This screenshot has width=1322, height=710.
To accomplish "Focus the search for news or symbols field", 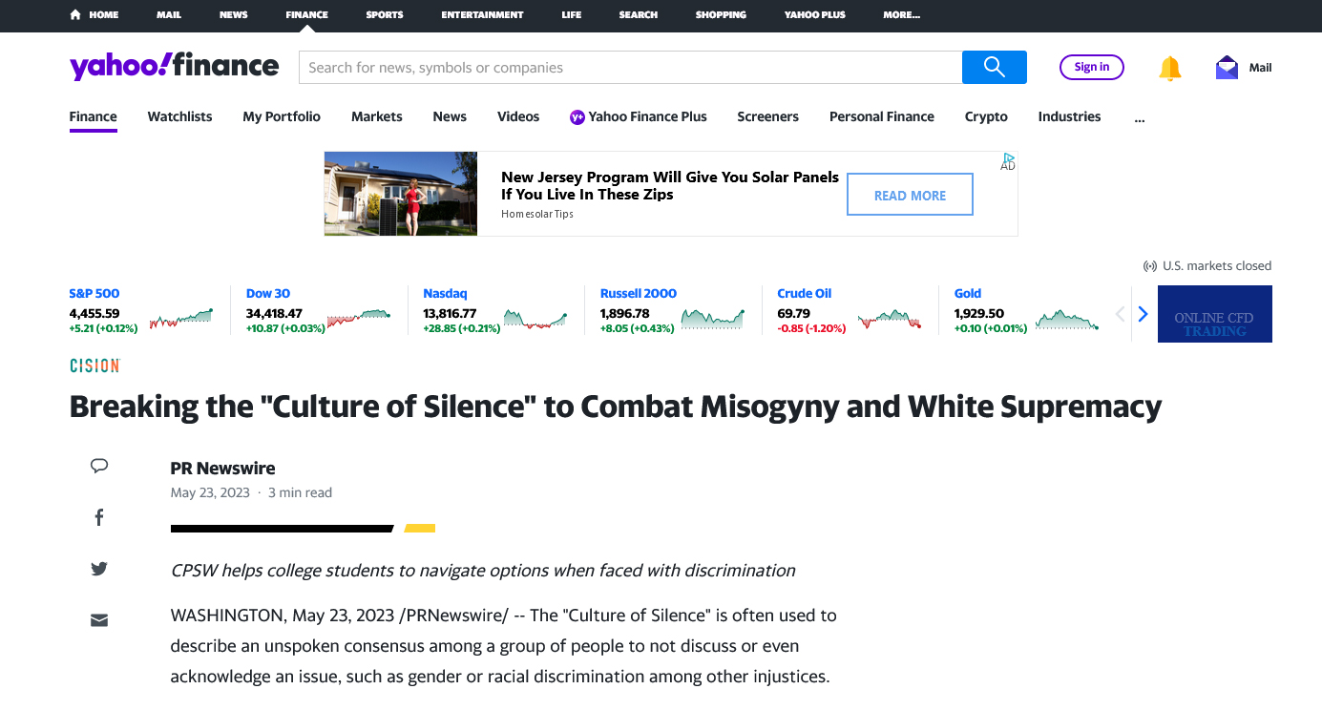I will pos(631,67).
